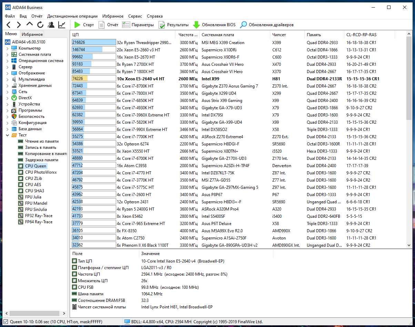Select the Конфигурация icon in tree
Image resolution: width=415 pixels, height=327 pixels.
click(14, 123)
